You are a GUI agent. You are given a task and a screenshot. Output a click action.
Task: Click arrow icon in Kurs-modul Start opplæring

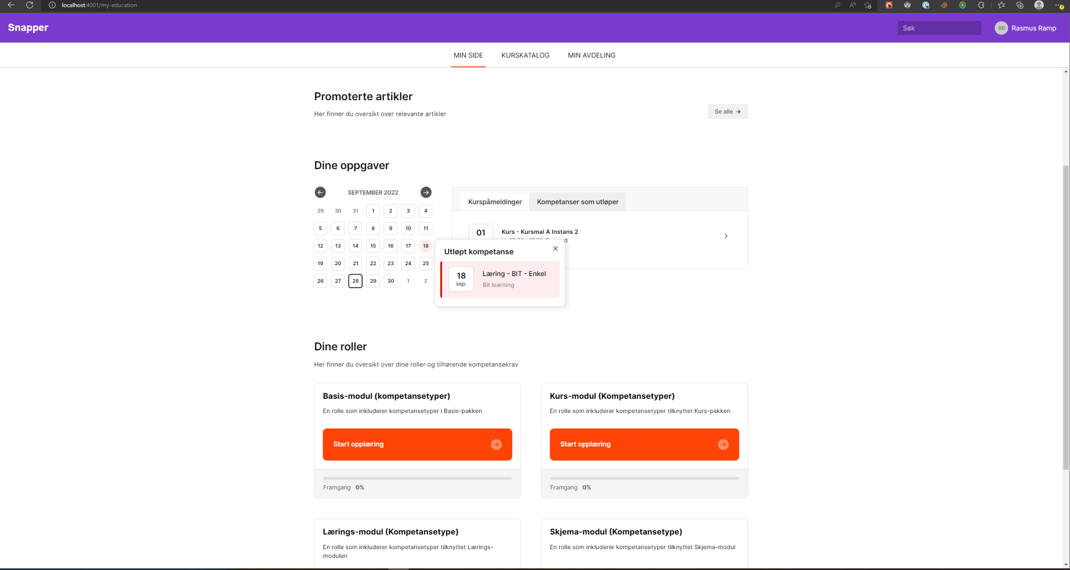click(x=723, y=444)
